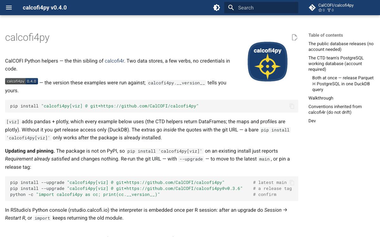Viewport: 380px width, 237px height.
Task: Jump to 'Both at once' DuckDB query section
Action: click(343, 84)
